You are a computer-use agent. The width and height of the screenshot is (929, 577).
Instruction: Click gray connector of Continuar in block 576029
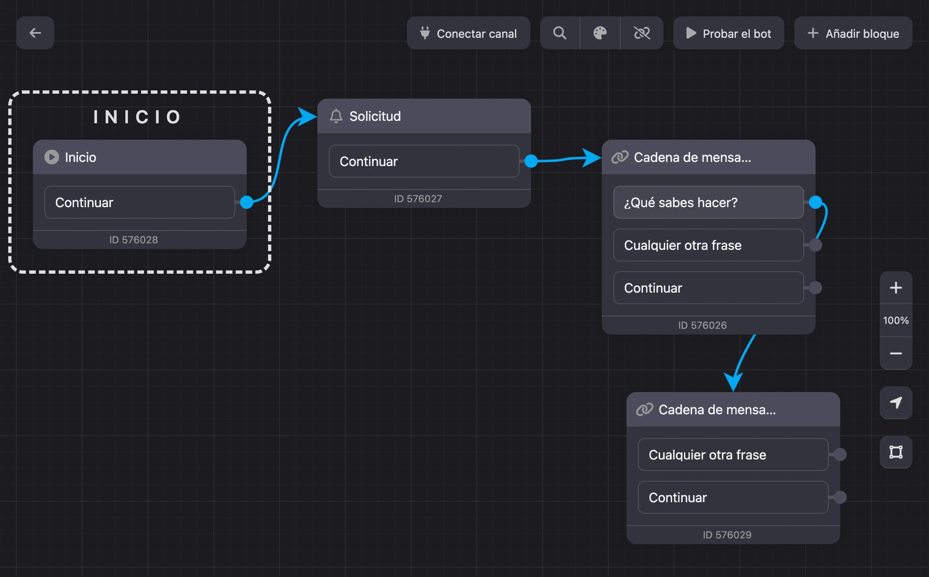(x=840, y=497)
